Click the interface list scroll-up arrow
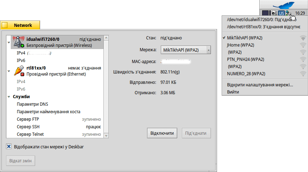 pos(106,38)
